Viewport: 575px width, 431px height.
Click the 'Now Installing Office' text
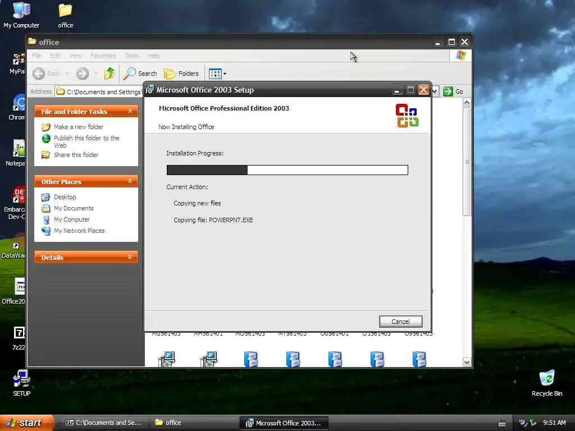pyautogui.click(x=186, y=127)
